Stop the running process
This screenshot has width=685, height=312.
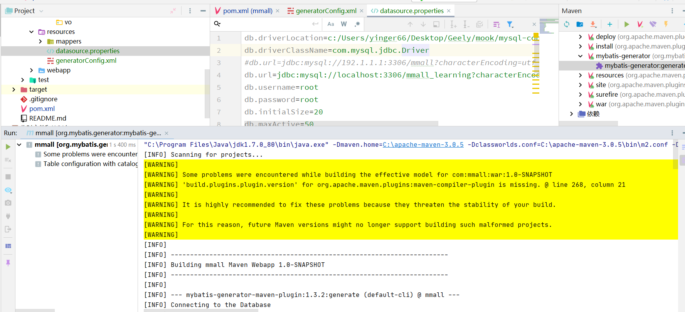point(8,177)
